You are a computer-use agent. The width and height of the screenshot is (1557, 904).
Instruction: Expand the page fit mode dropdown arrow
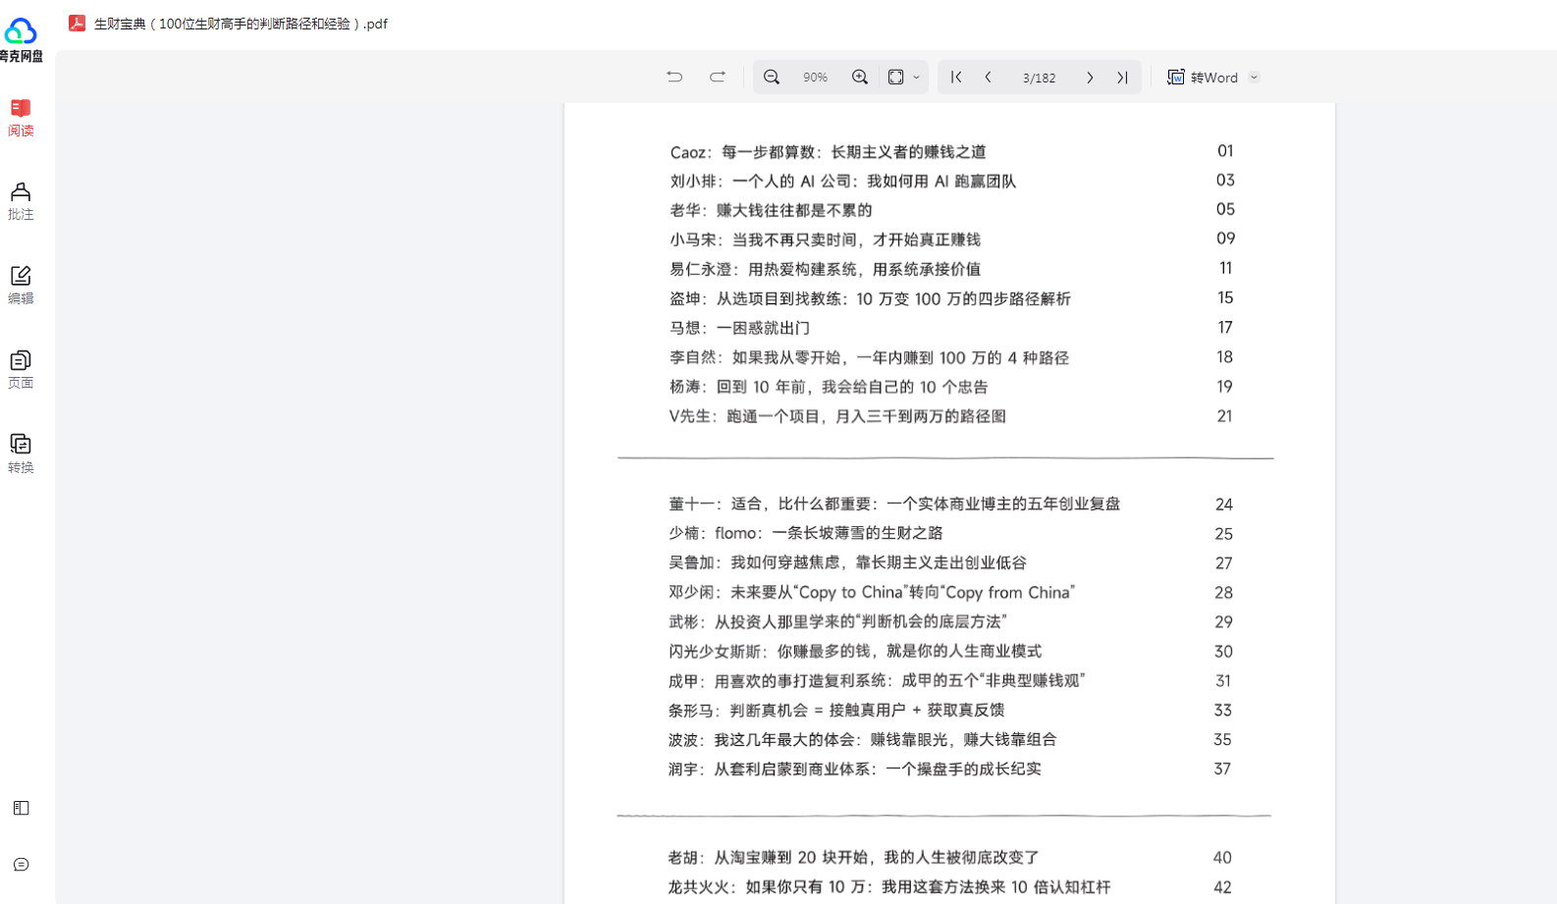[x=917, y=78]
